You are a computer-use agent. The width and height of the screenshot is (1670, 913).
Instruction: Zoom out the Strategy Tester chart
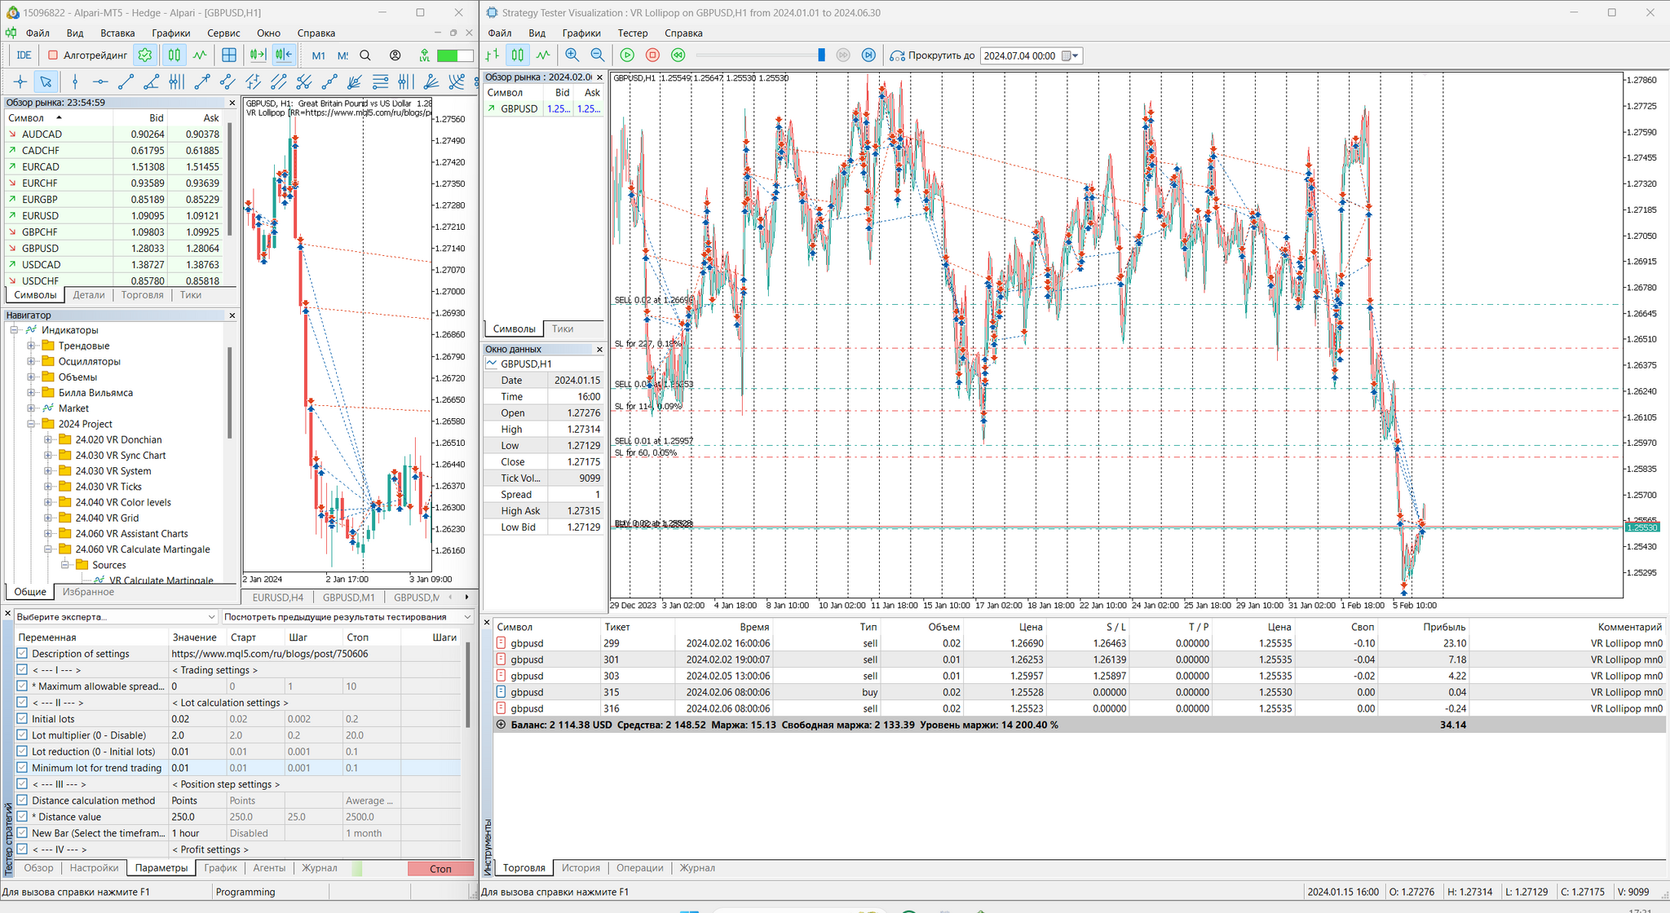[597, 55]
